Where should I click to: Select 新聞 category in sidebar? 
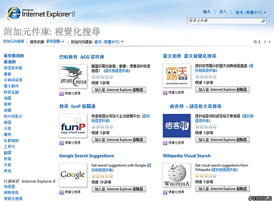(7, 110)
